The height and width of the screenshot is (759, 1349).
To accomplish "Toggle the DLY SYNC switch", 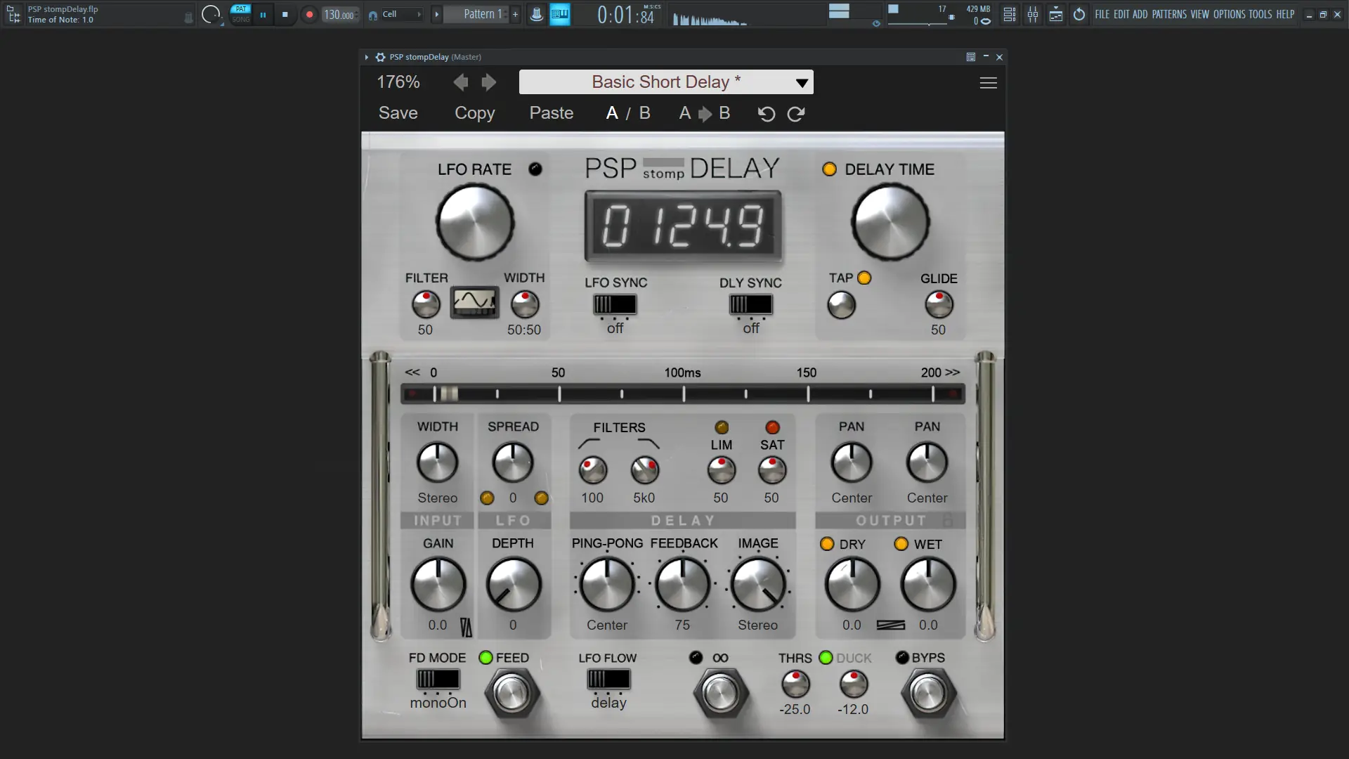I will click(x=750, y=304).
